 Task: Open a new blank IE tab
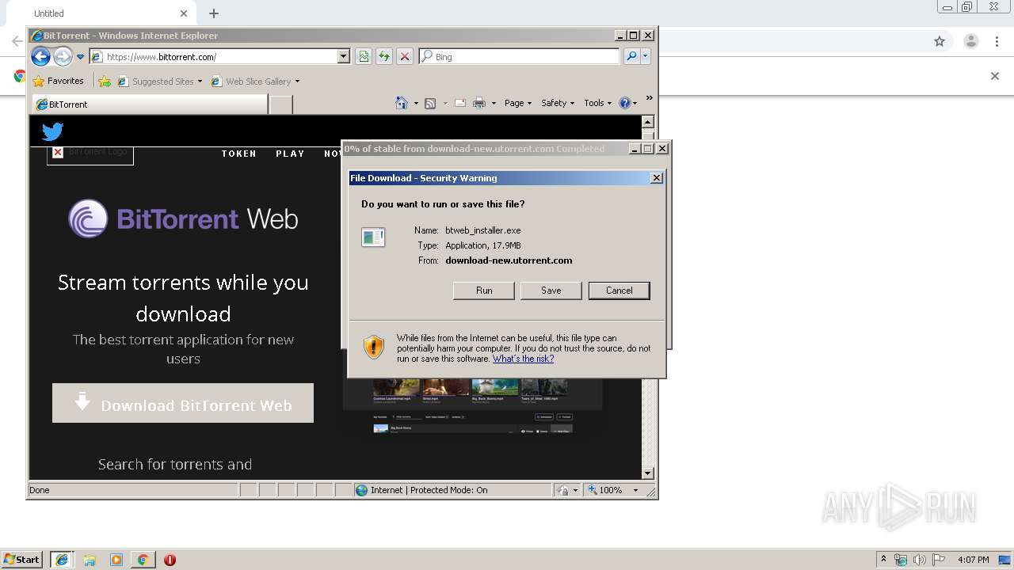[x=280, y=104]
